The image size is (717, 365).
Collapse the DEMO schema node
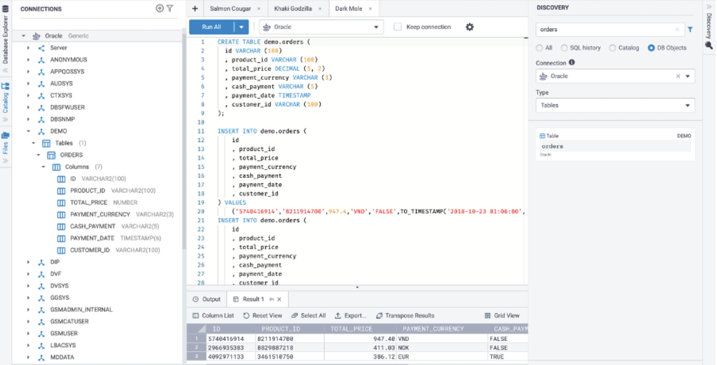tap(29, 131)
